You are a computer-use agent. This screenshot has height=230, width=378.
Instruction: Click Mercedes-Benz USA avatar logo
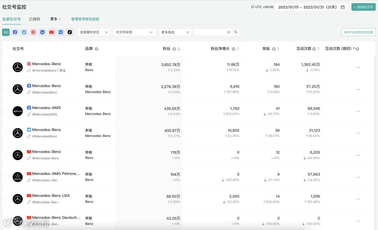coord(17,199)
